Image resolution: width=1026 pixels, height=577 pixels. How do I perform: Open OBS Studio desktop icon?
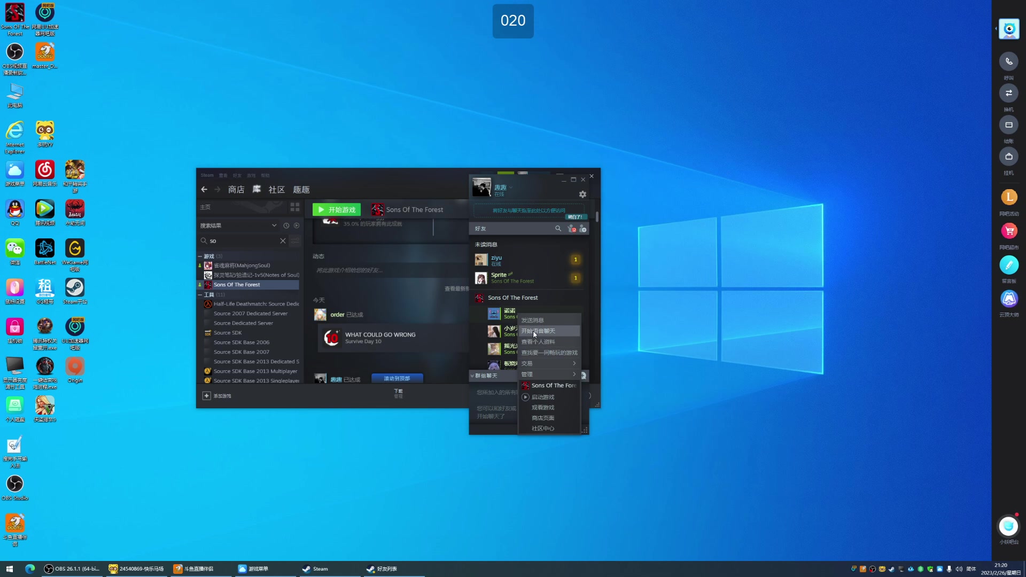(x=15, y=487)
